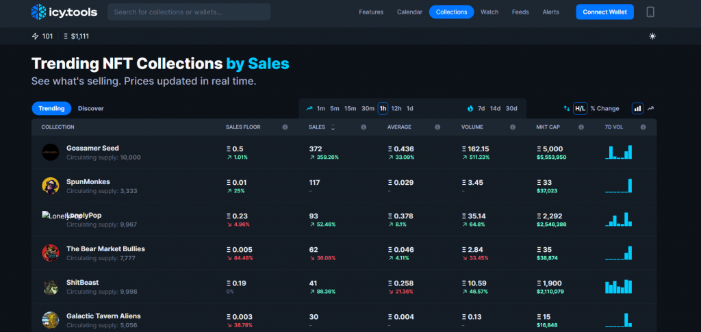Open the ShitBeast collection avatar
This screenshot has width=701, height=332.
(x=51, y=287)
